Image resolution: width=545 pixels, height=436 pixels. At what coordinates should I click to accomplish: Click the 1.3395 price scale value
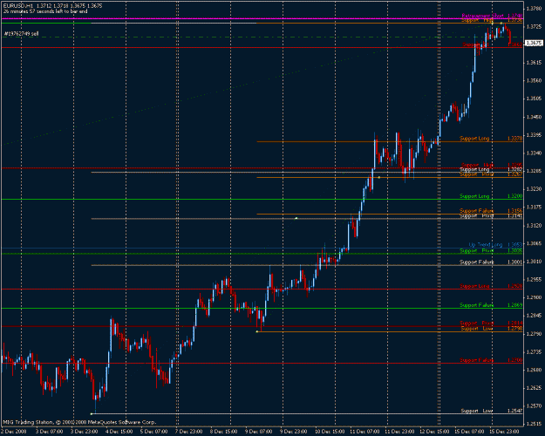(534, 135)
